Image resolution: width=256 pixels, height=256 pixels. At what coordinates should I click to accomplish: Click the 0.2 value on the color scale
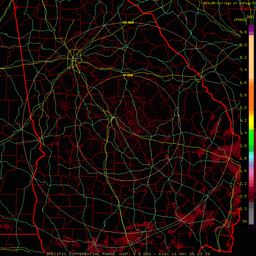243,184
